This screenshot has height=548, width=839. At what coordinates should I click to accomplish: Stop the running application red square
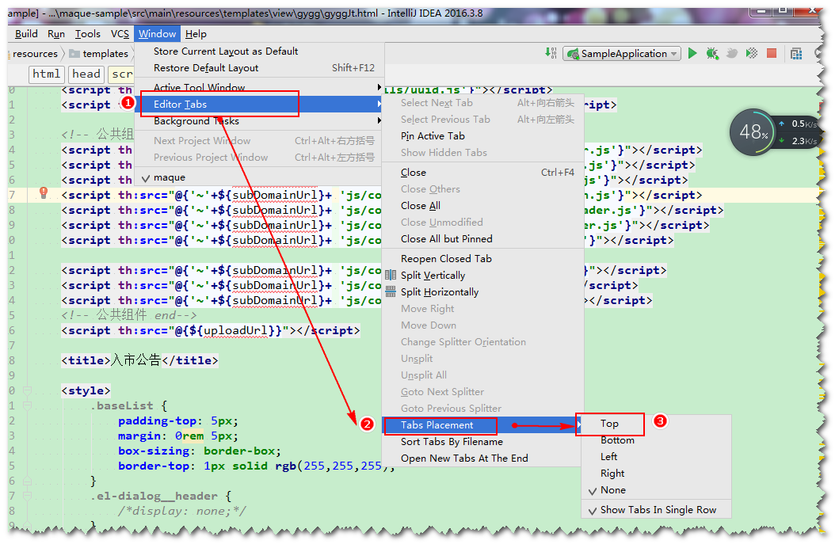tap(772, 53)
